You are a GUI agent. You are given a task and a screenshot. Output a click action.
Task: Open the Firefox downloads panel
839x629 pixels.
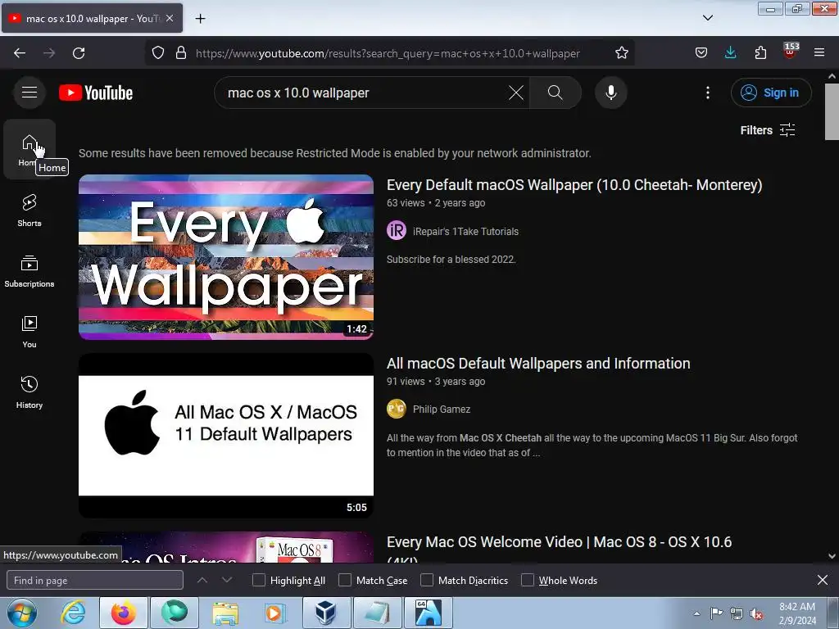(x=730, y=53)
